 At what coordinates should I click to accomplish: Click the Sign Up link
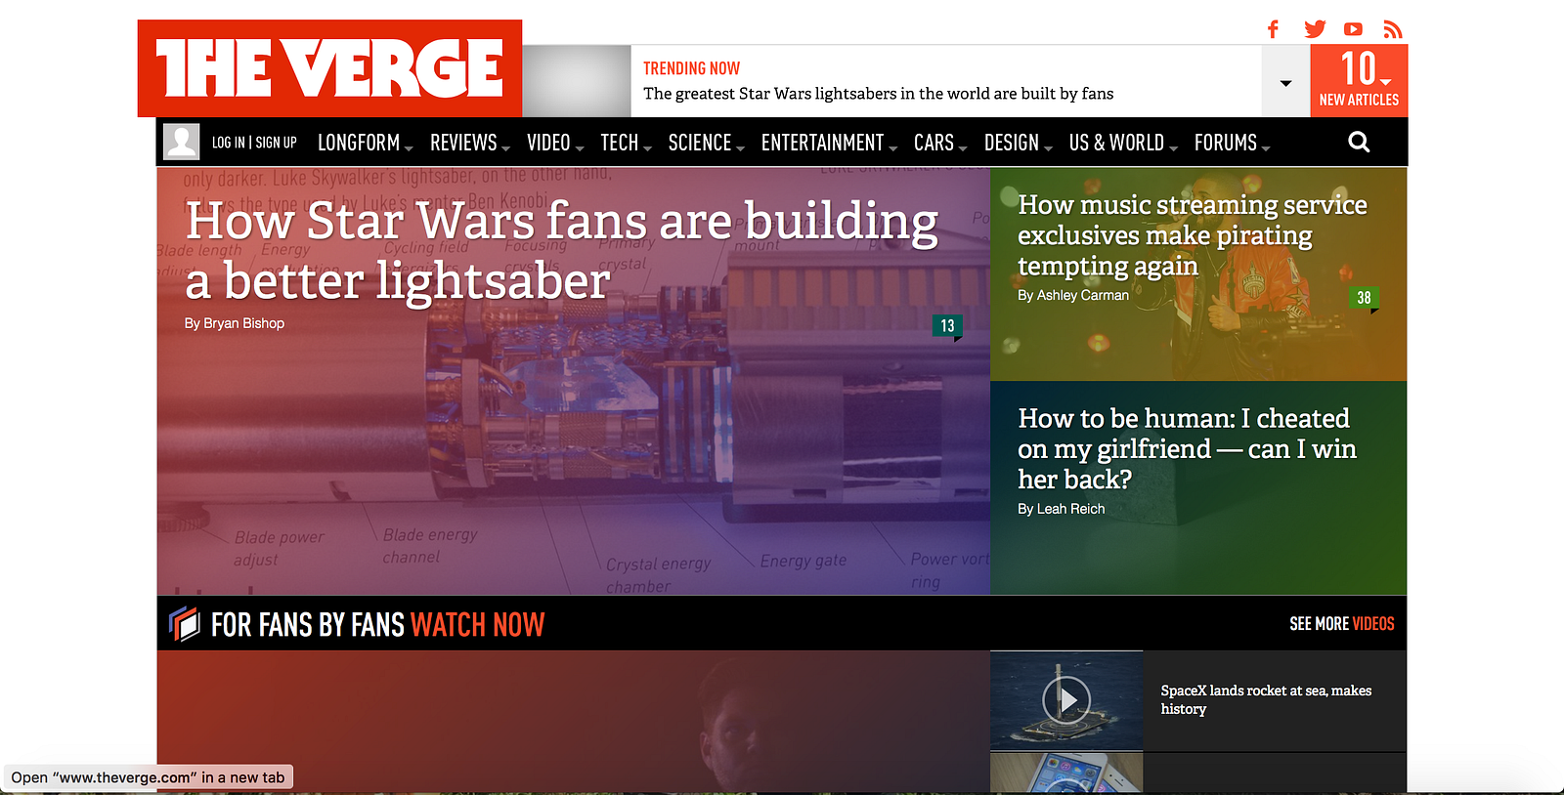(x=277, y=143)
